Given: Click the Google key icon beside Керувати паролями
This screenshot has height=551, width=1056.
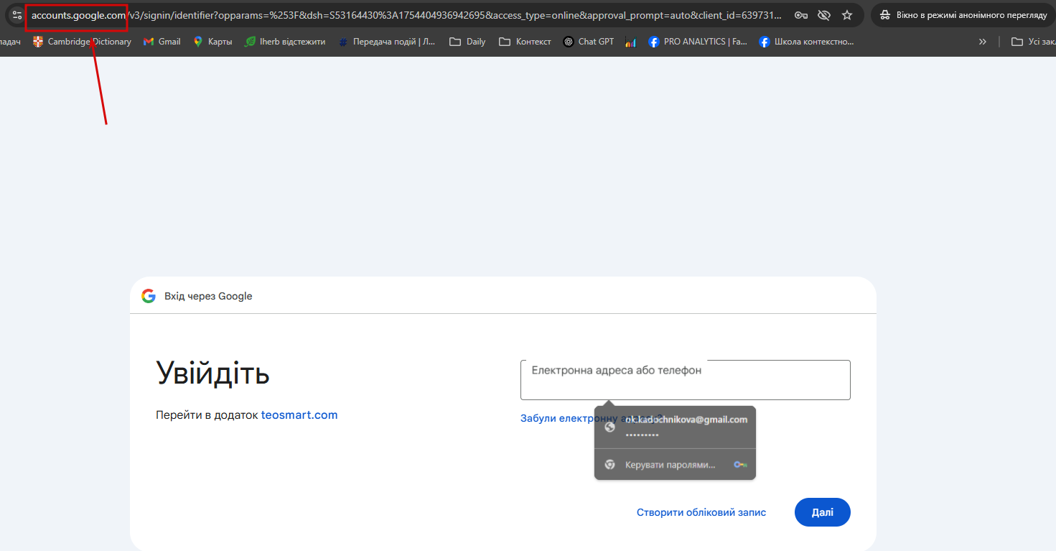Looking at the screenshot, I should click(x=740, y=465).
